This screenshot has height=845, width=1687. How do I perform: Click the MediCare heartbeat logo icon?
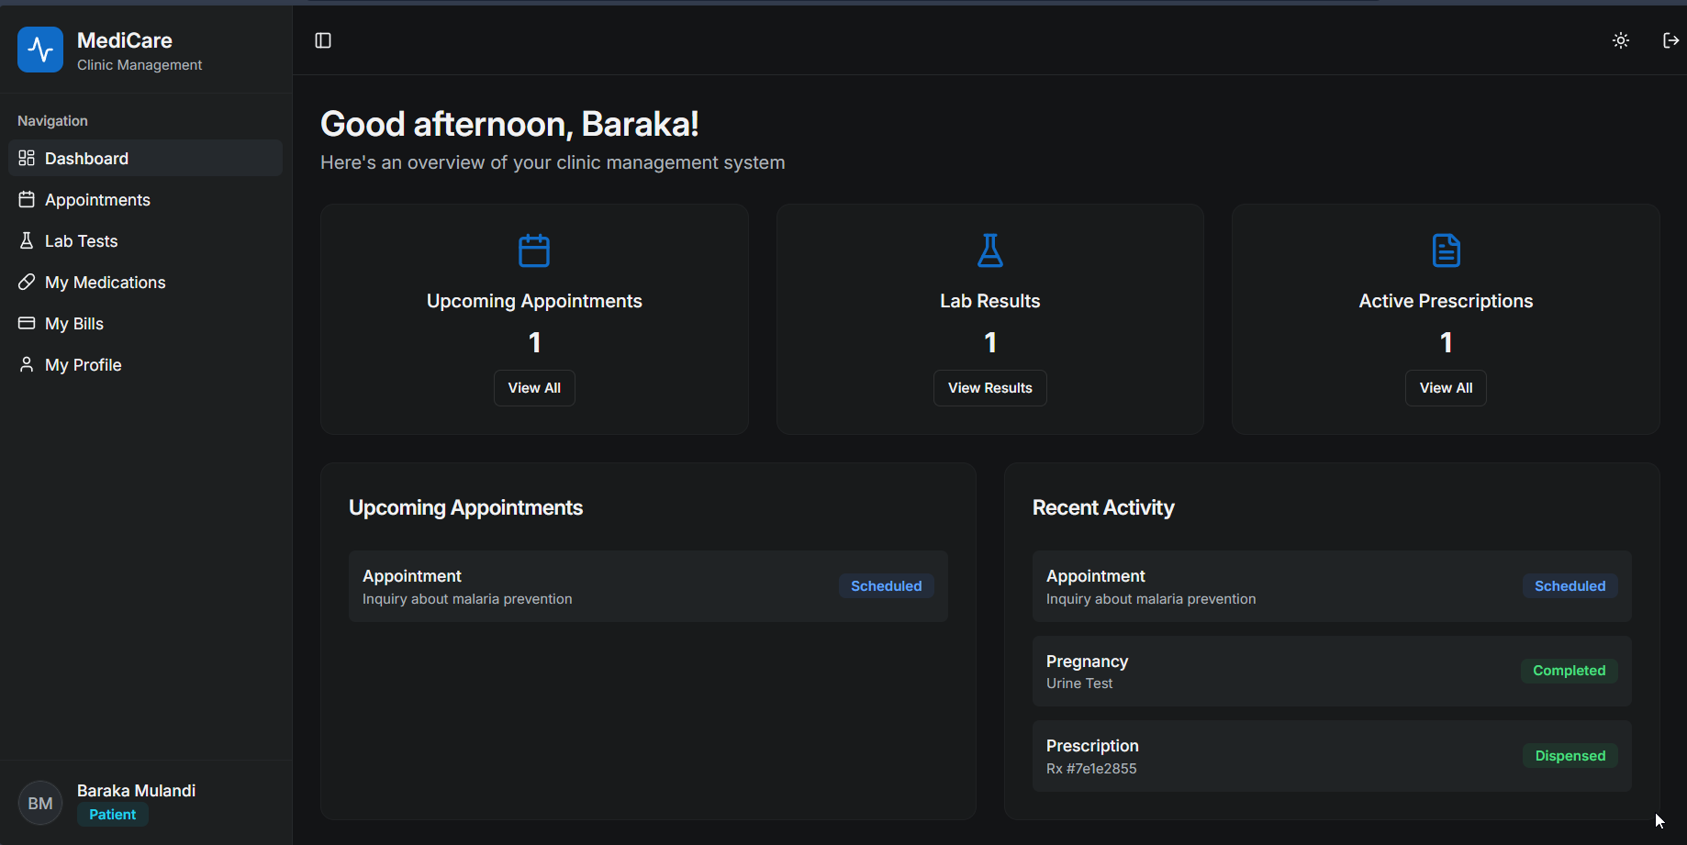(40, 50)
